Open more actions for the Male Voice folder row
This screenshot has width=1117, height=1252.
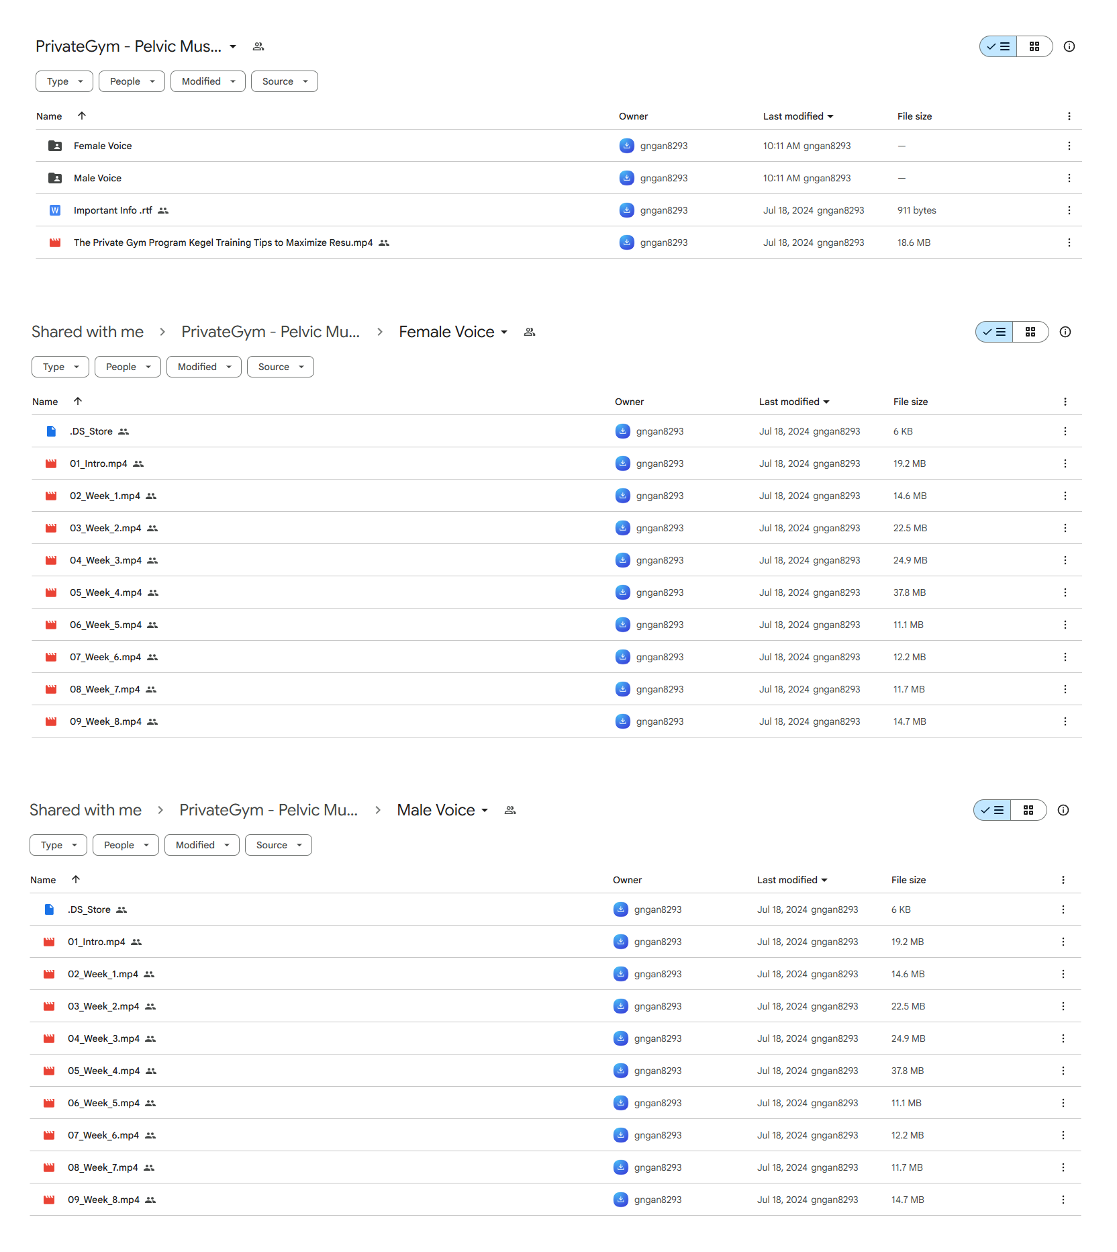point(1069,178)
